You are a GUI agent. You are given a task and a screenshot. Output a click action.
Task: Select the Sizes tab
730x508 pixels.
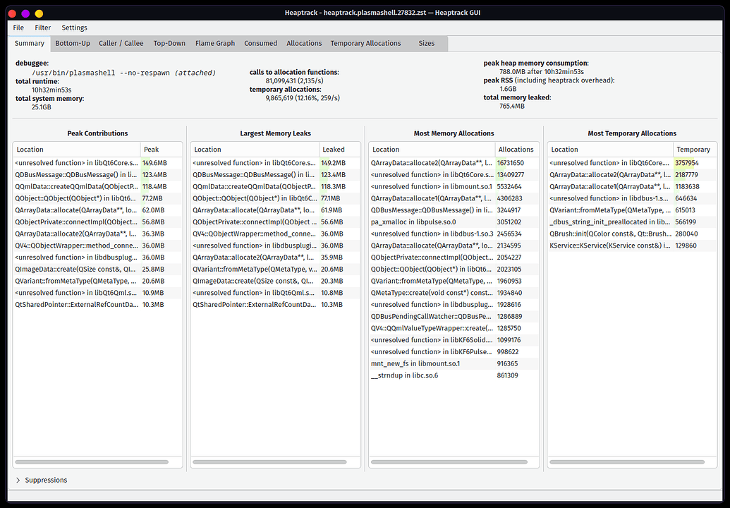pos(426,43)
